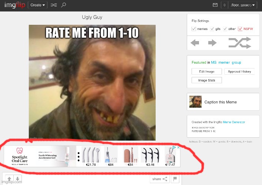Image resolution: width=262 pixels, height=185 pixels.
Task: Open Approval History
Action: 239,71
